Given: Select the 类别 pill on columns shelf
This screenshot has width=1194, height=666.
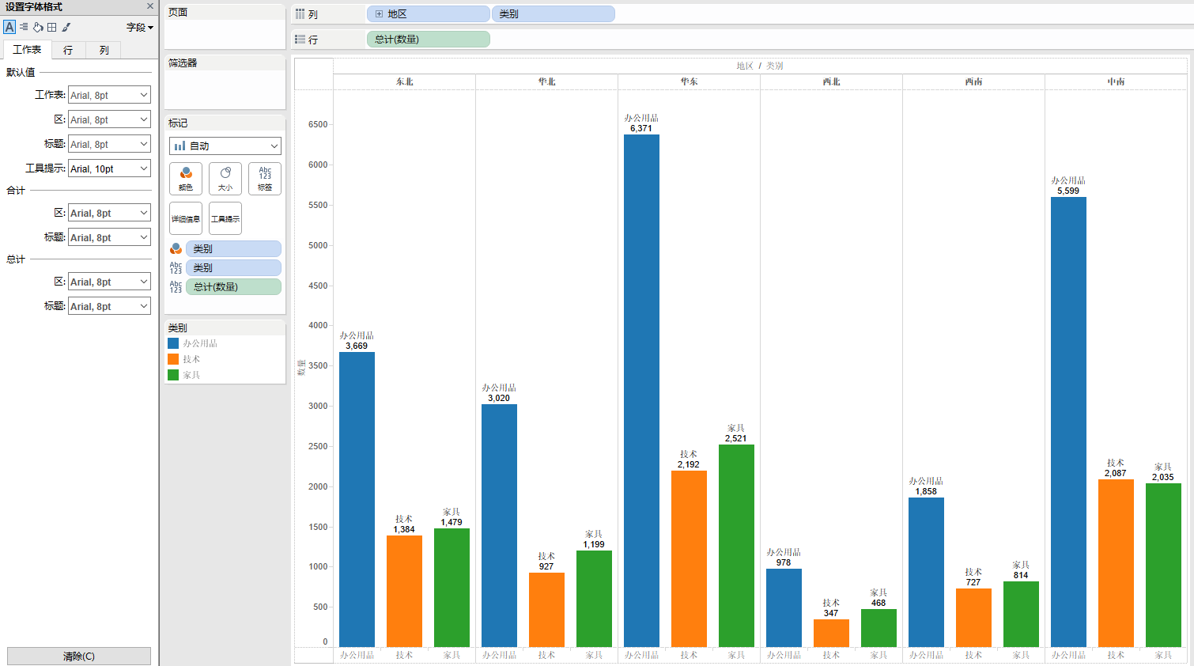Looking at the screenshot, I should pos(554,14).
